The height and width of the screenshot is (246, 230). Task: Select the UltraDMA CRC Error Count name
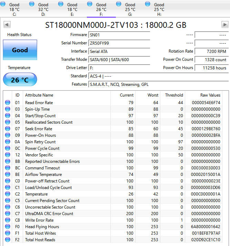(49, 213)
